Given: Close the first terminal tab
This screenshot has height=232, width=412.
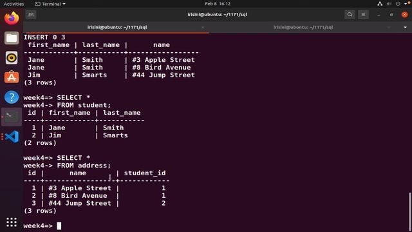Looking at the screenshot, I should [203, 27].
